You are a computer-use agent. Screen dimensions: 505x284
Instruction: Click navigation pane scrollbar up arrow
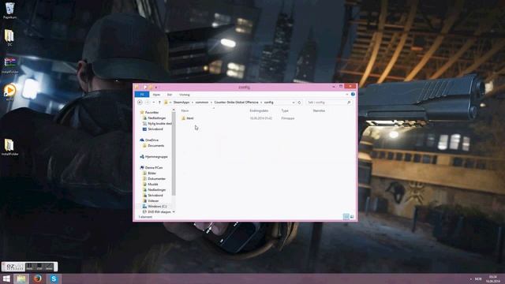click(174, 110)
